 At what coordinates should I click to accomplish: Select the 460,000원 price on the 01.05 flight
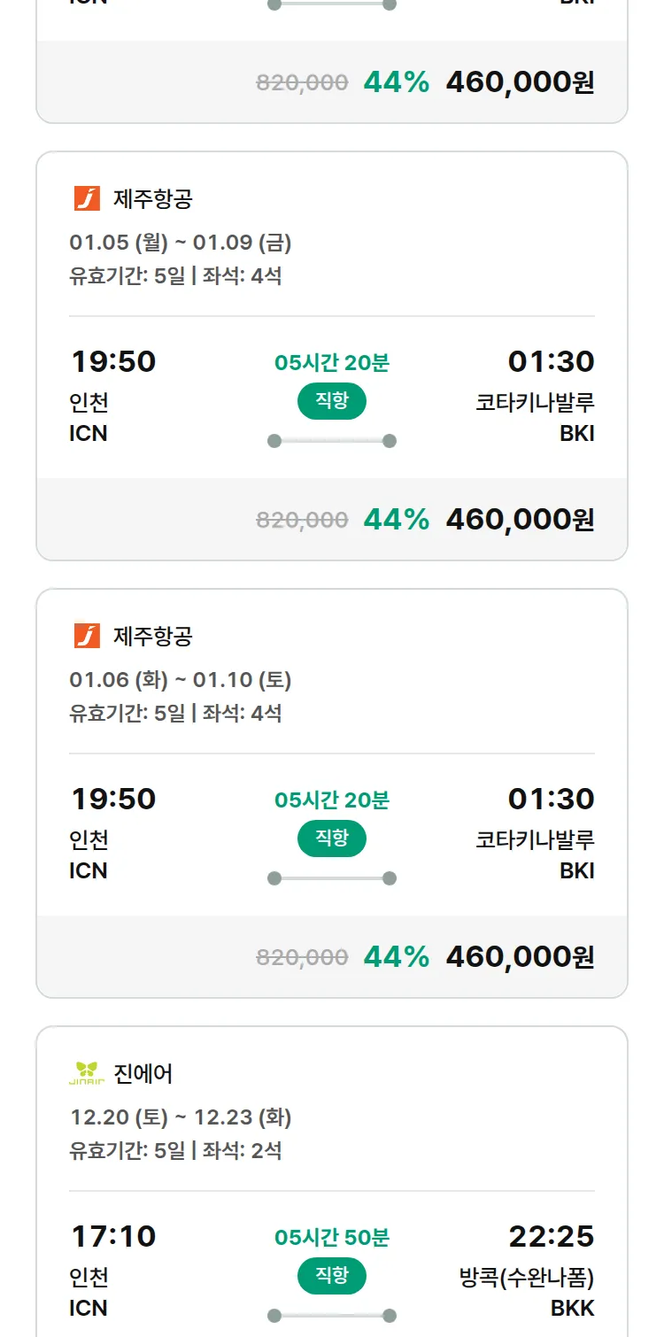(520, 519)
